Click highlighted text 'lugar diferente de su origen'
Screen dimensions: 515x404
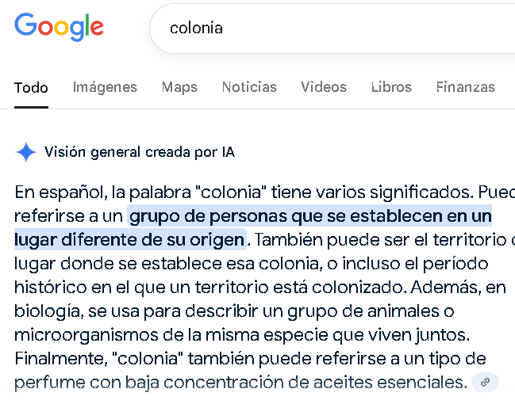tap(129, 240)
